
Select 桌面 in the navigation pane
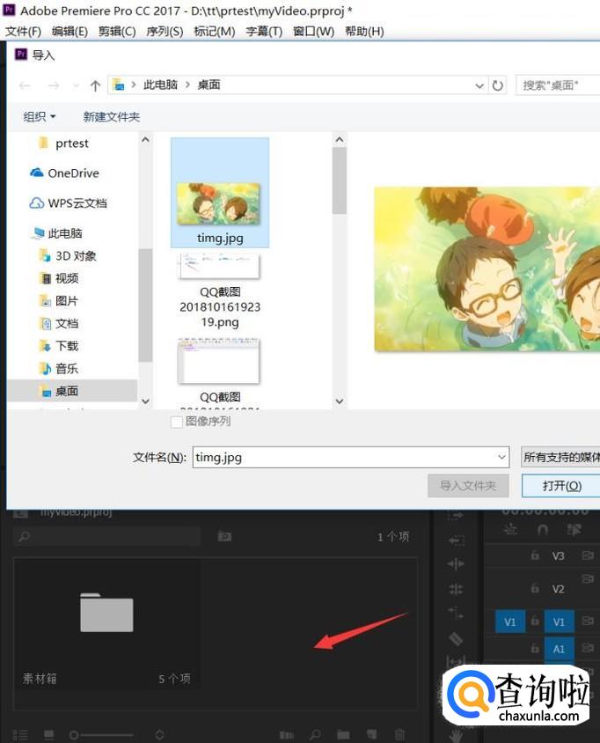[72, 391]
